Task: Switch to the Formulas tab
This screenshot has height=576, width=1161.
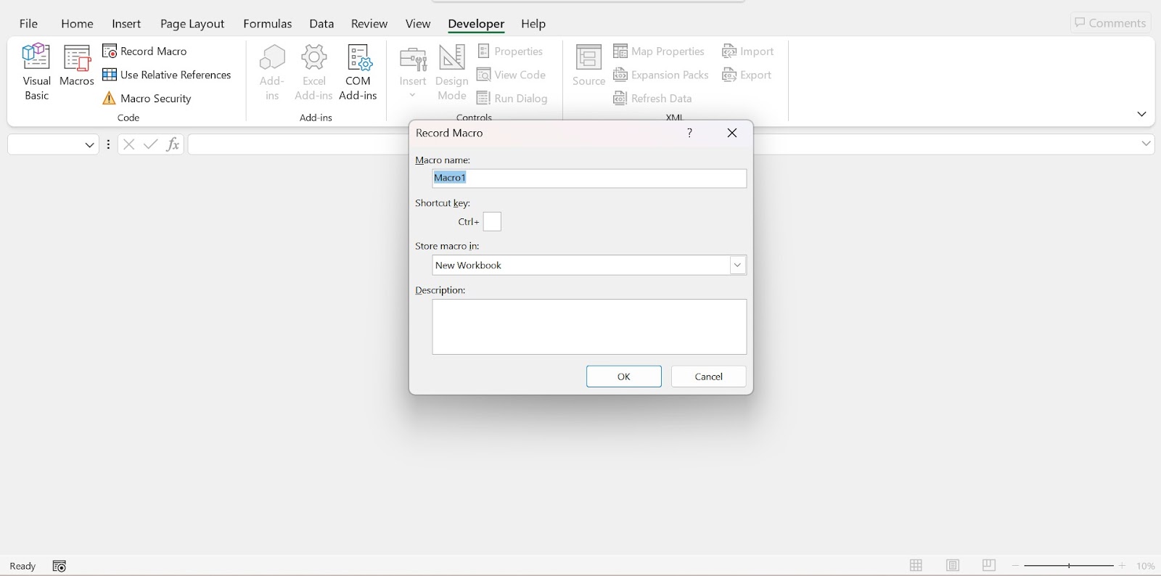Action: coord(267,23)
